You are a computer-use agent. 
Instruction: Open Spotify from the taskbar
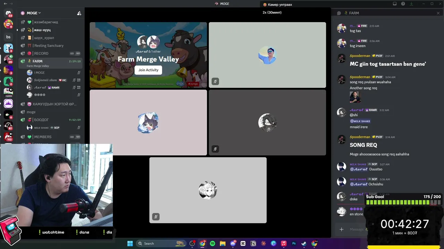(213, 243)
